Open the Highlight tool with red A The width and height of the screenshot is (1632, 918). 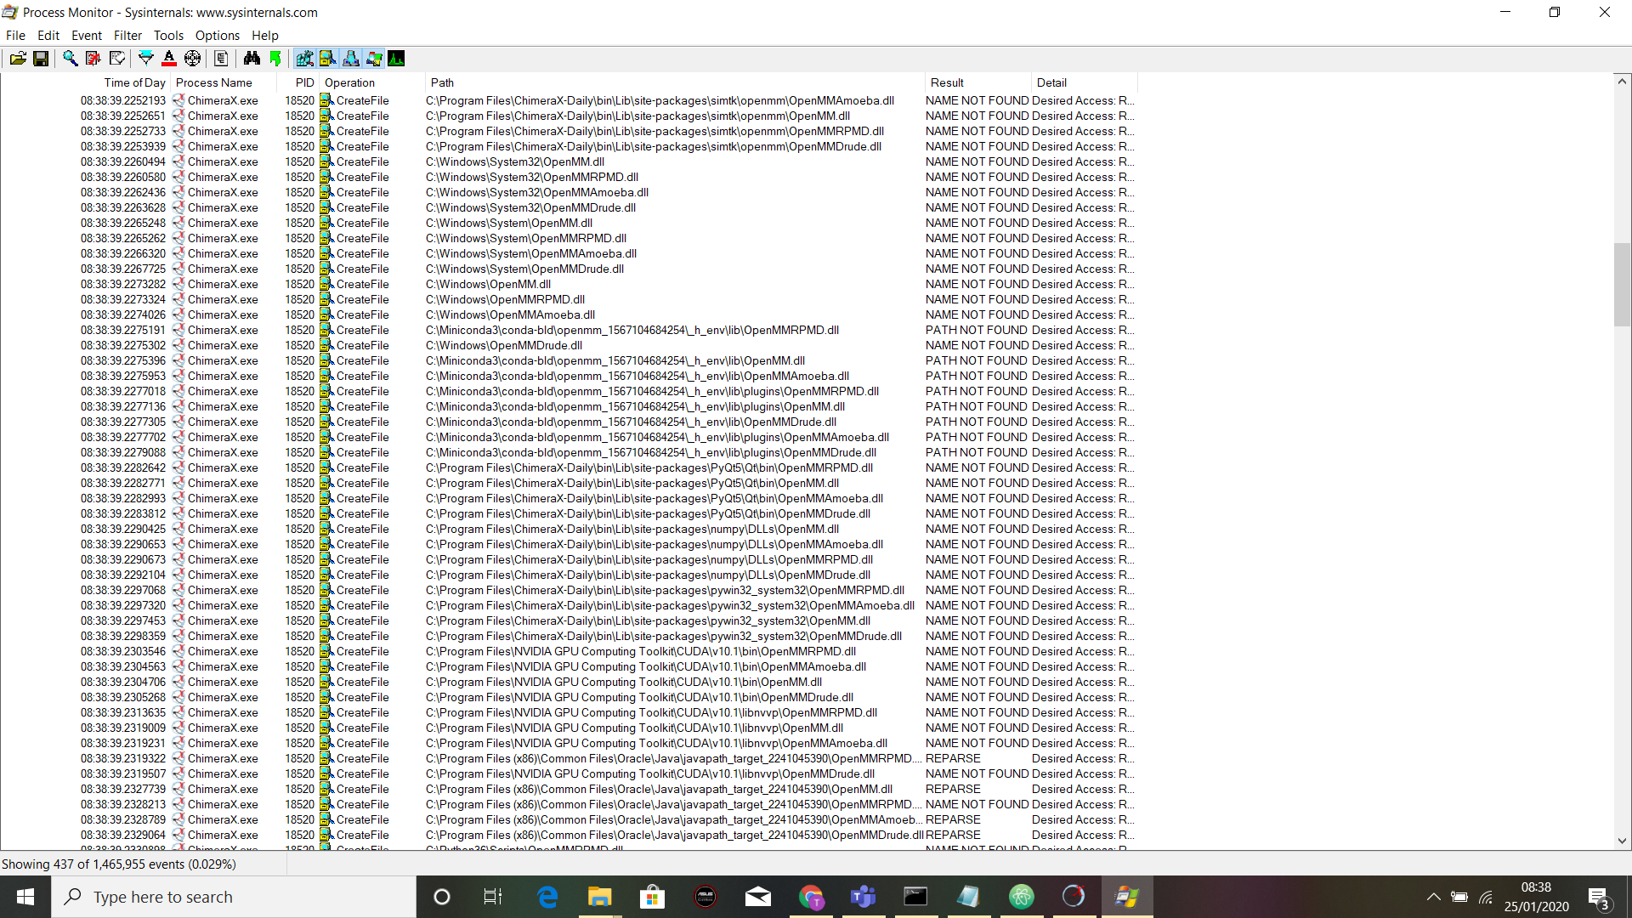tap(169, 59)
